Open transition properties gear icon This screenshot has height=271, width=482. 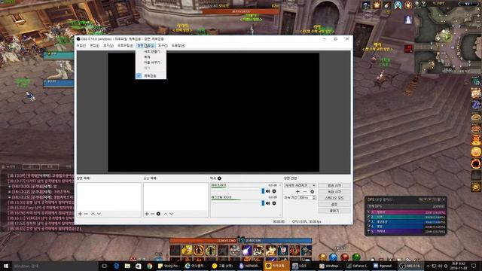313,191
